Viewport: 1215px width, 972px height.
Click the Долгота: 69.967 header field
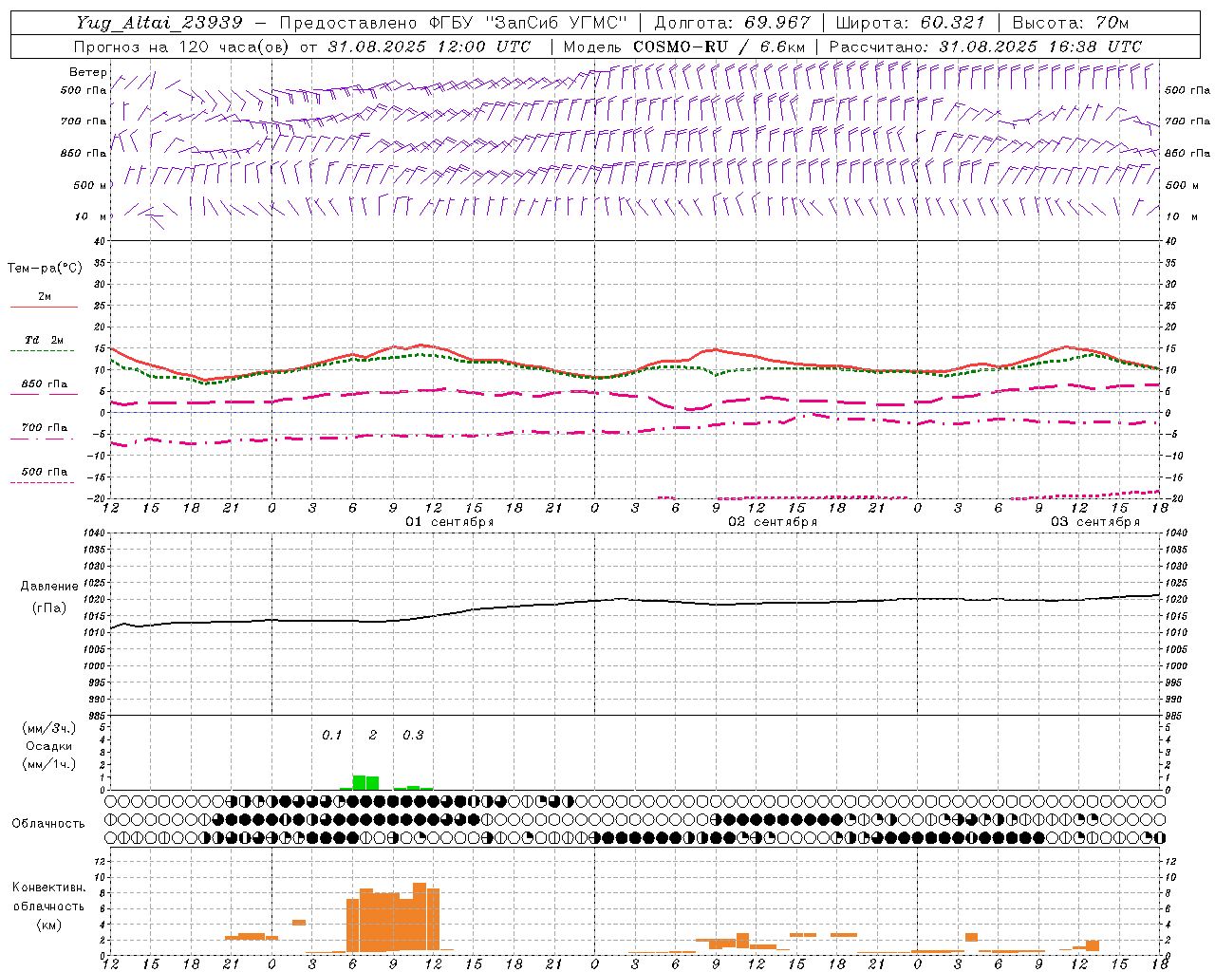[732, 23]
